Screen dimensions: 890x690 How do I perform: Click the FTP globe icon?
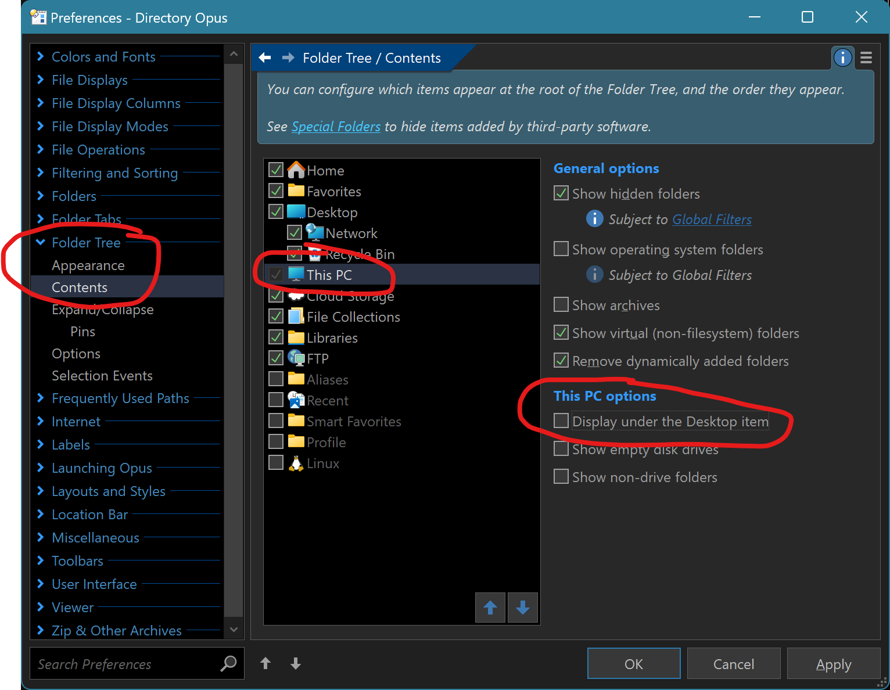click(x=296, y=358)
